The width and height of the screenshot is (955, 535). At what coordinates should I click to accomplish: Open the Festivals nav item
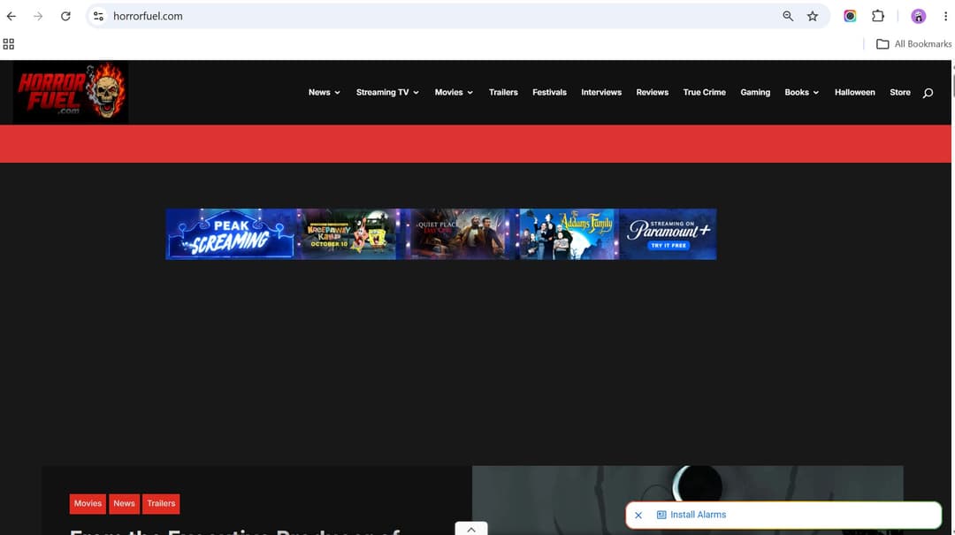pyautogui.click(x=549, y=93)
